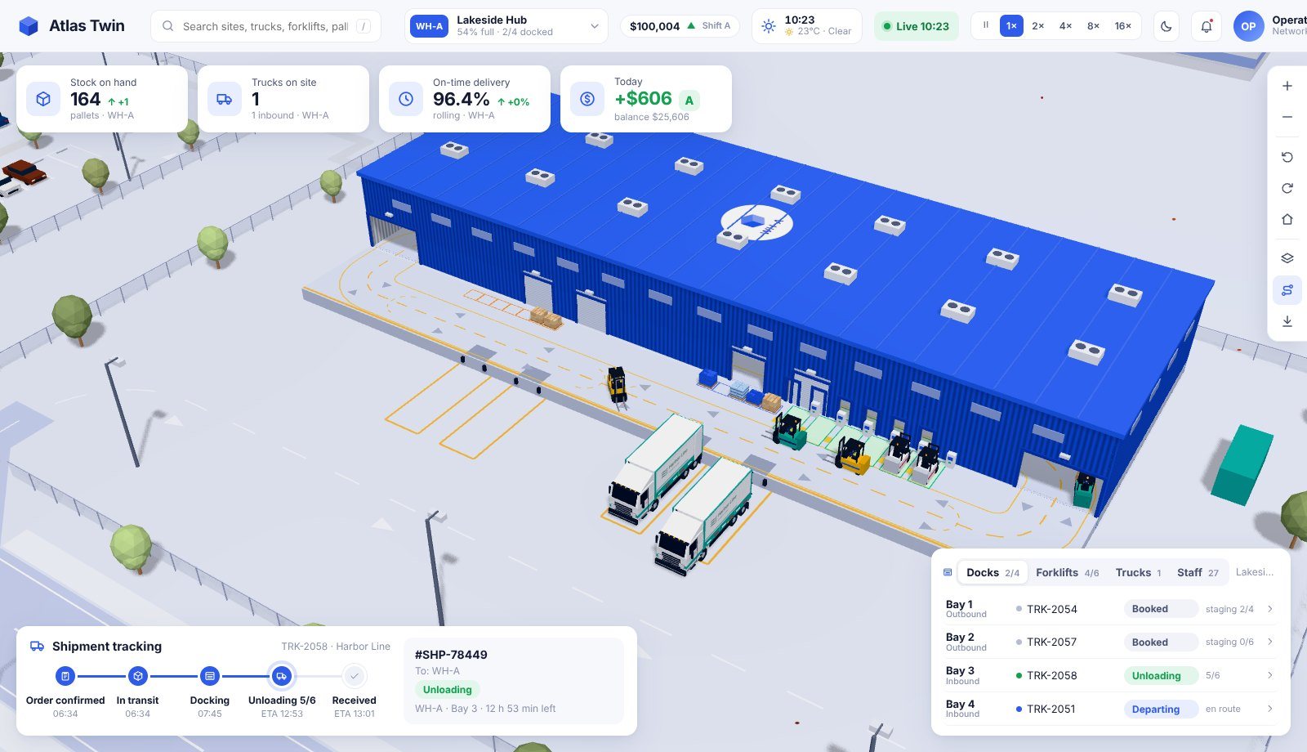Open the Lakeside Hub site dropdown
Screen dimensions: 1307x752
click(x=506, y=26)
